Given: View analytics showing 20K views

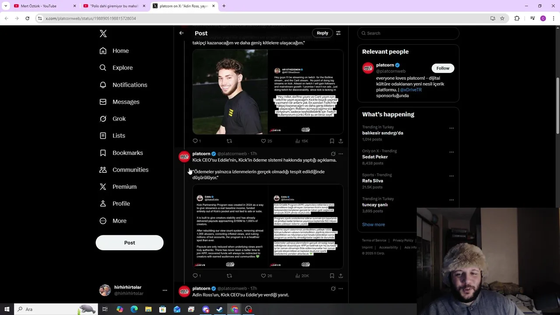Looking at the screenshot, I should tap(302, 276).
